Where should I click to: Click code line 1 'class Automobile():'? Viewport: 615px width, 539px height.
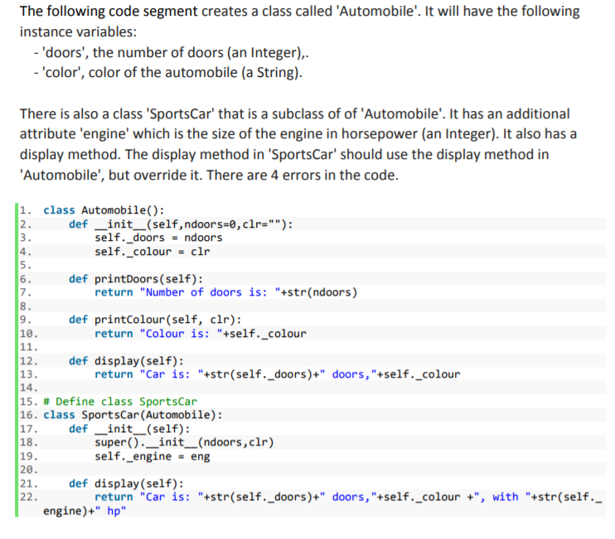104,210
